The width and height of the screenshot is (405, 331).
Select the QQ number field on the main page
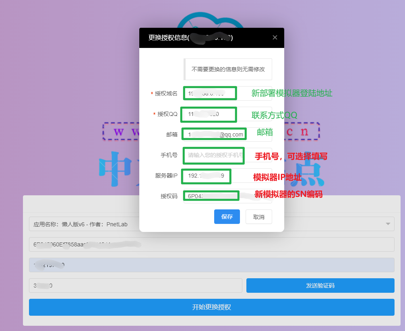click(x=212, y=265)
